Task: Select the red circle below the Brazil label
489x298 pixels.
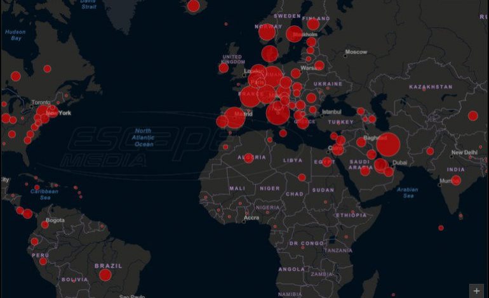Action: click(105, 275)
